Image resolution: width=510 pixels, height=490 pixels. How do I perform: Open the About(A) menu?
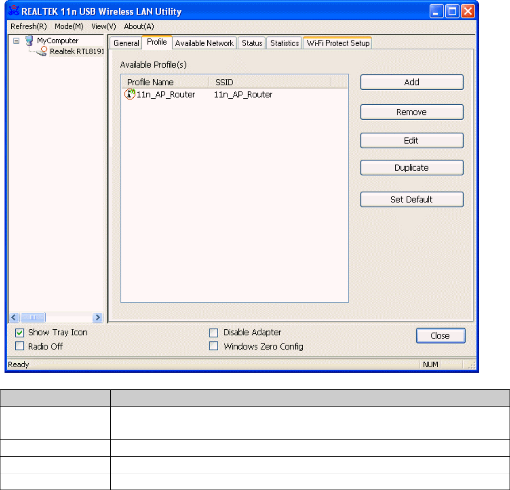[139, 26]
